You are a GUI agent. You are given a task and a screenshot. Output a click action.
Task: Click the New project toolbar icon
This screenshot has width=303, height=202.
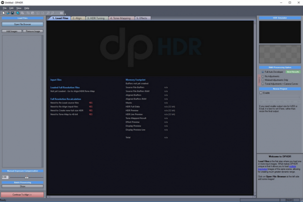(3, 13)
